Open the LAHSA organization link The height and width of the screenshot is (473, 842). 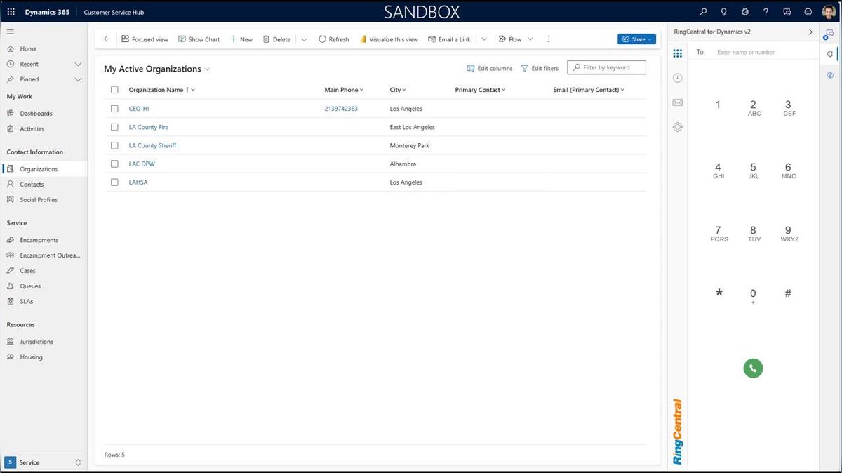138,182
